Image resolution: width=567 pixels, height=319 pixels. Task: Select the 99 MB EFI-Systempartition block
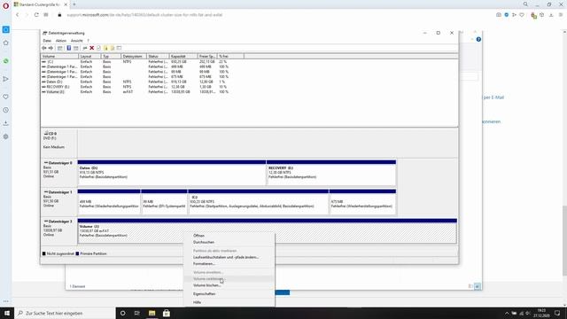(x=164, y=202)
